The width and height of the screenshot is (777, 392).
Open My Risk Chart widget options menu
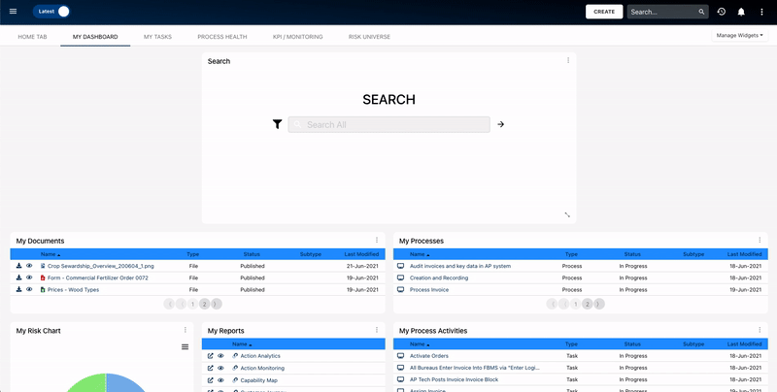(x=186, y=330)
